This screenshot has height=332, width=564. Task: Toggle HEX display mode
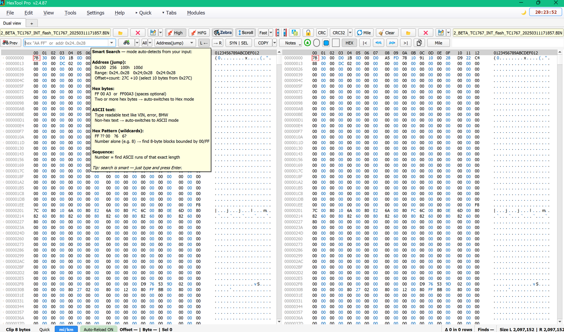tap(349, 43)
